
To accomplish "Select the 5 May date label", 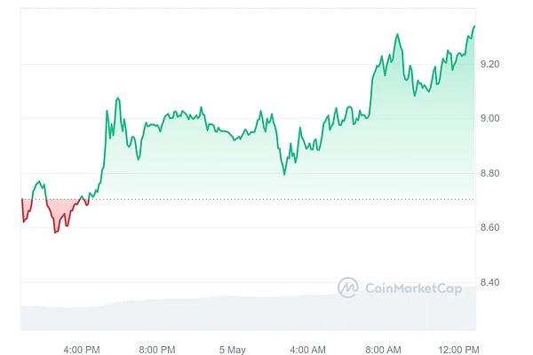I will (x=232, y=350).
